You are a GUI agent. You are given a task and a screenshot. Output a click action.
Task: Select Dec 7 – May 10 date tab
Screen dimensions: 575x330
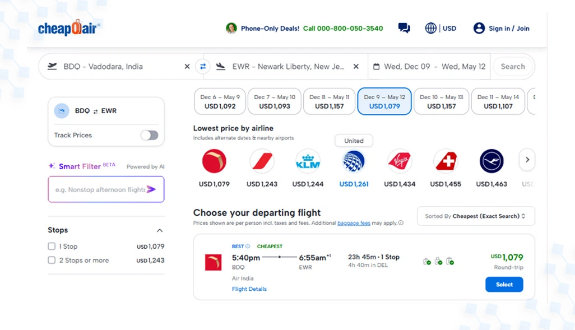coord(274,101)
